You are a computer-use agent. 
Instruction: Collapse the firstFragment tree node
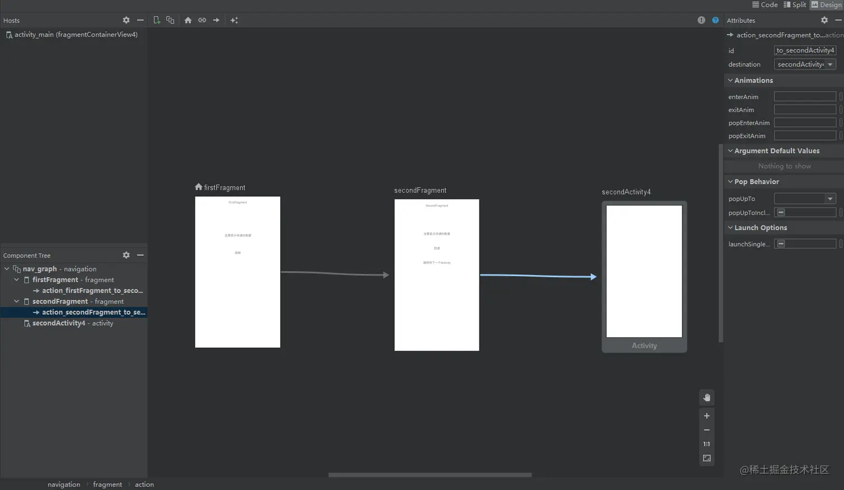[x=17, y=279]
